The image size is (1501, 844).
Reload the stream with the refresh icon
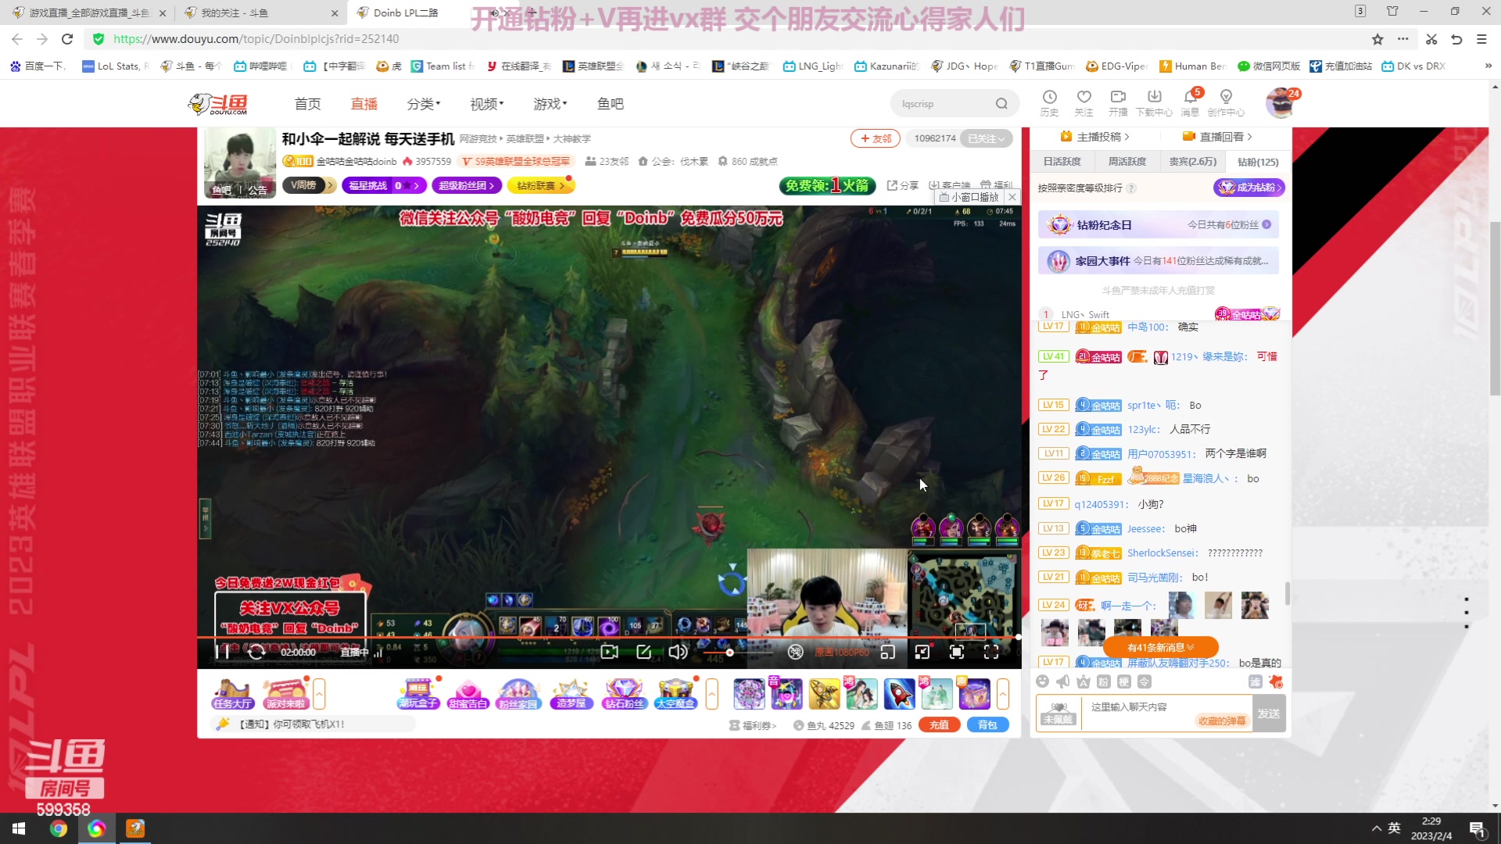click(x=256, y=652)
